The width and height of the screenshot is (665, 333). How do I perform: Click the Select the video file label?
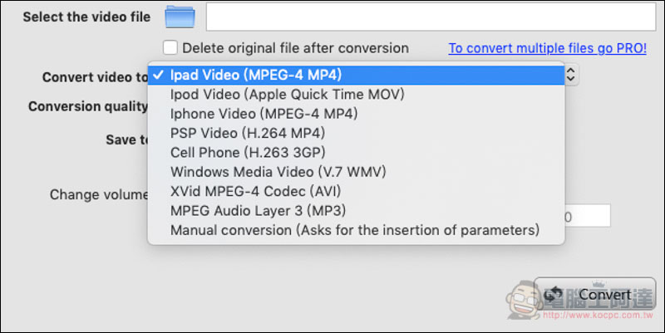[86, 17]
